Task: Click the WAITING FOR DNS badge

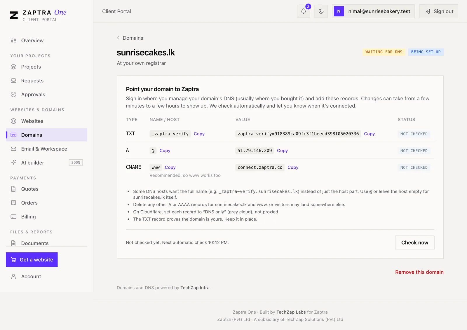Action: tap(384, 52)
